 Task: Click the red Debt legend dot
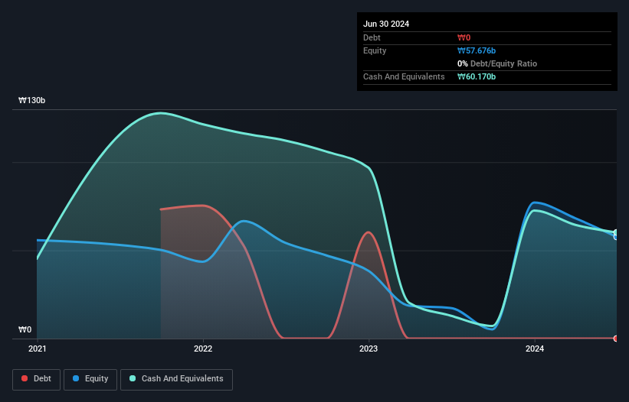[25, 378]
